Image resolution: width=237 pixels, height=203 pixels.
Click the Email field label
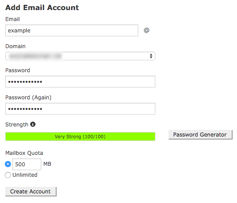13,19
